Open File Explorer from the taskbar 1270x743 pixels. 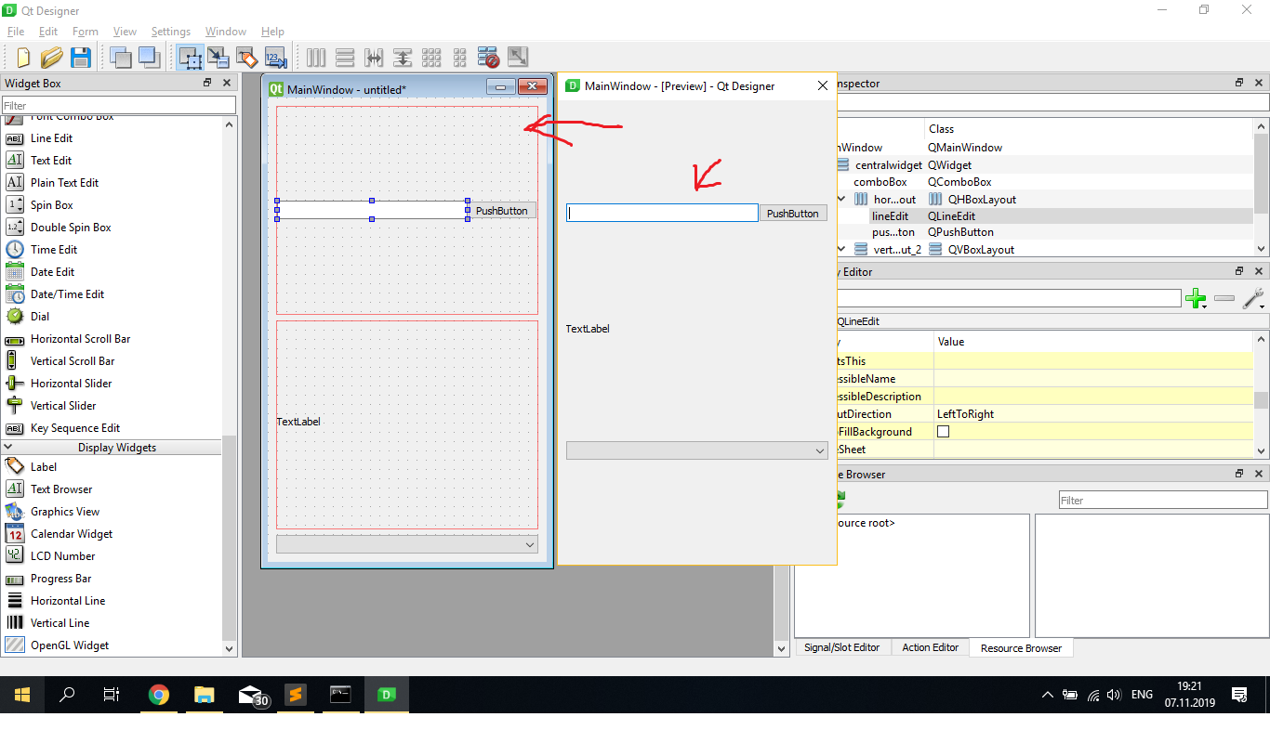coord(205,694)
